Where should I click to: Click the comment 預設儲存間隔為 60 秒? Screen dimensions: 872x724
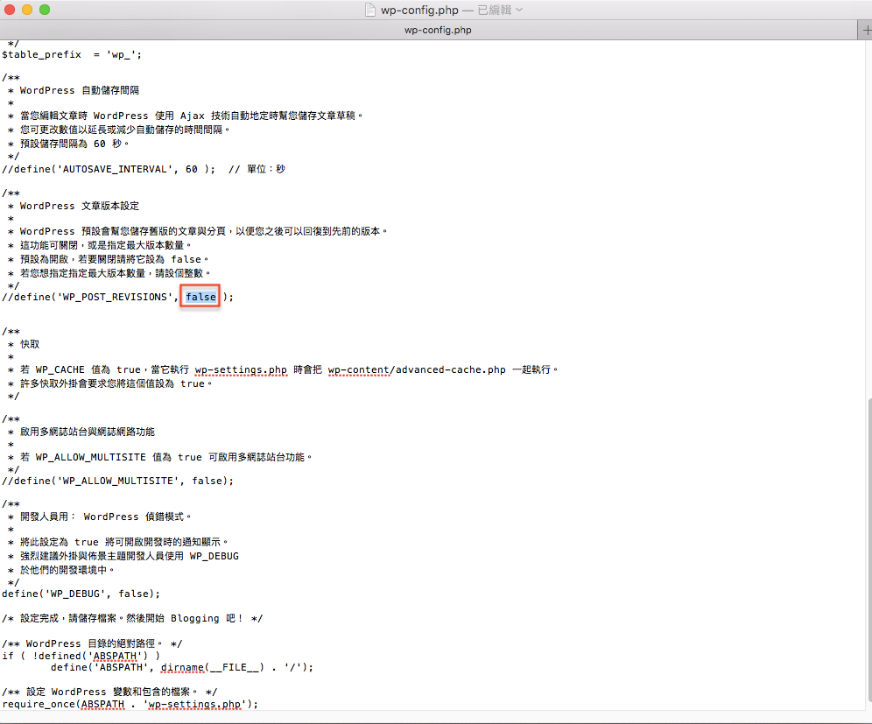[74, 144]
